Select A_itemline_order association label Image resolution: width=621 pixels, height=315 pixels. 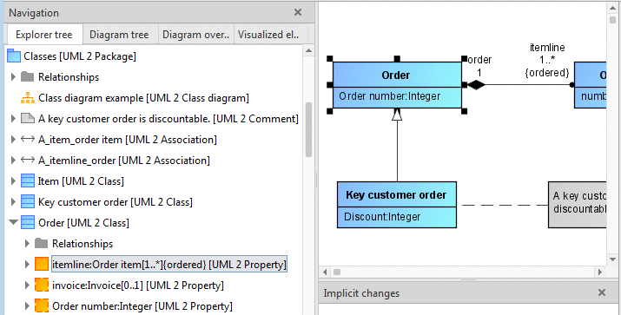click(124, 161)
